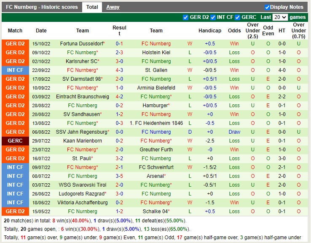Click SV Darmstadt 98 team name
This screenshot has height=243, width=311.
pos(81,79)
